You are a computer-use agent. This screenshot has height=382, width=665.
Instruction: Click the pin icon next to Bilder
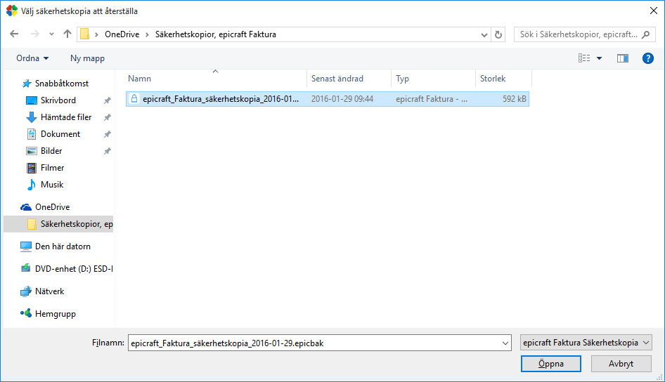(x=108, y=151)
